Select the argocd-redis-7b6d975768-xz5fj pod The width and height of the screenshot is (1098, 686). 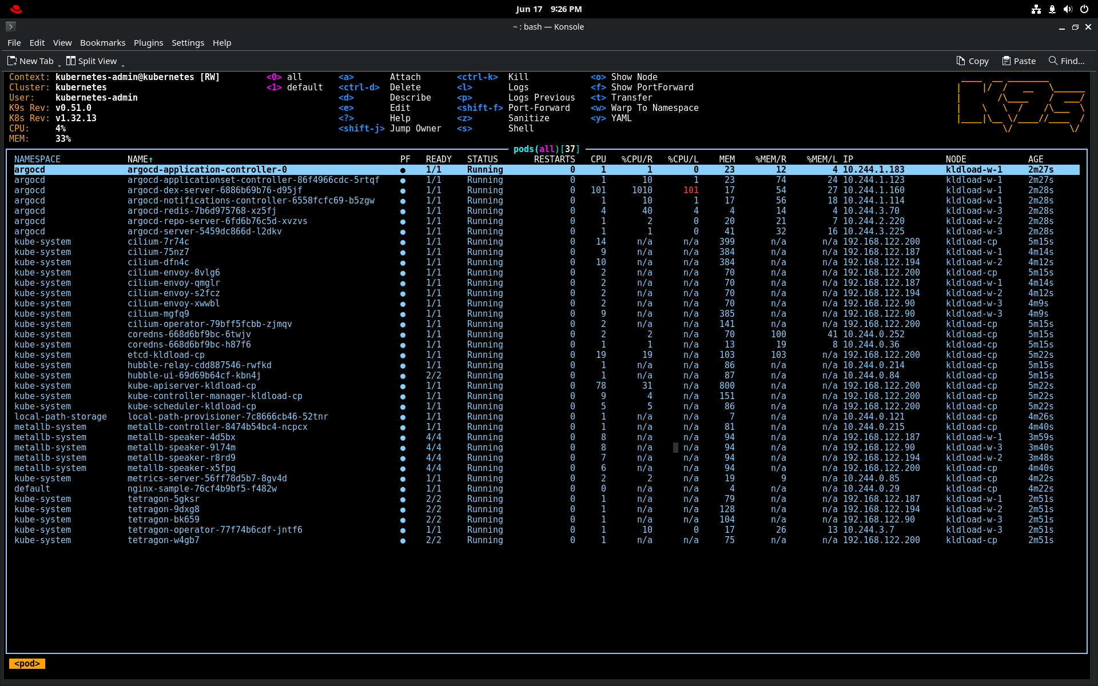pos(202,211)
